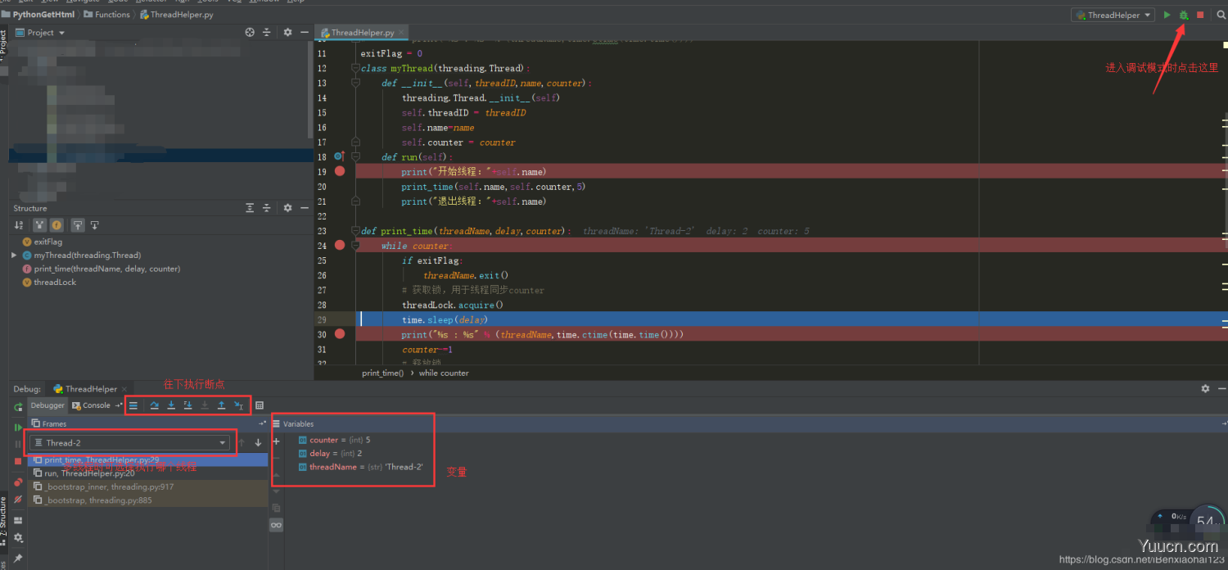Select frame _bootstrap_inner, threading.py:917
1228x570 pixels.
coord(147,486)
